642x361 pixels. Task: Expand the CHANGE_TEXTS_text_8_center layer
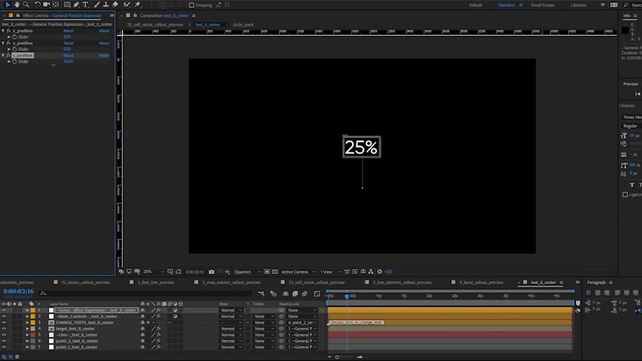[x=27, y=322]
